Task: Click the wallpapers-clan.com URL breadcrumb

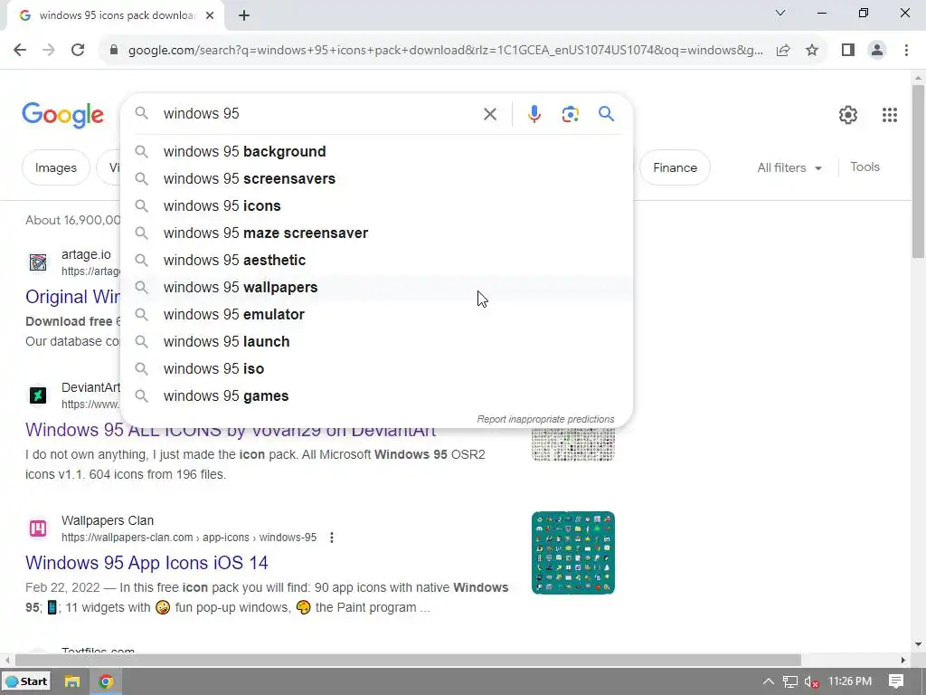Action: 189,538
